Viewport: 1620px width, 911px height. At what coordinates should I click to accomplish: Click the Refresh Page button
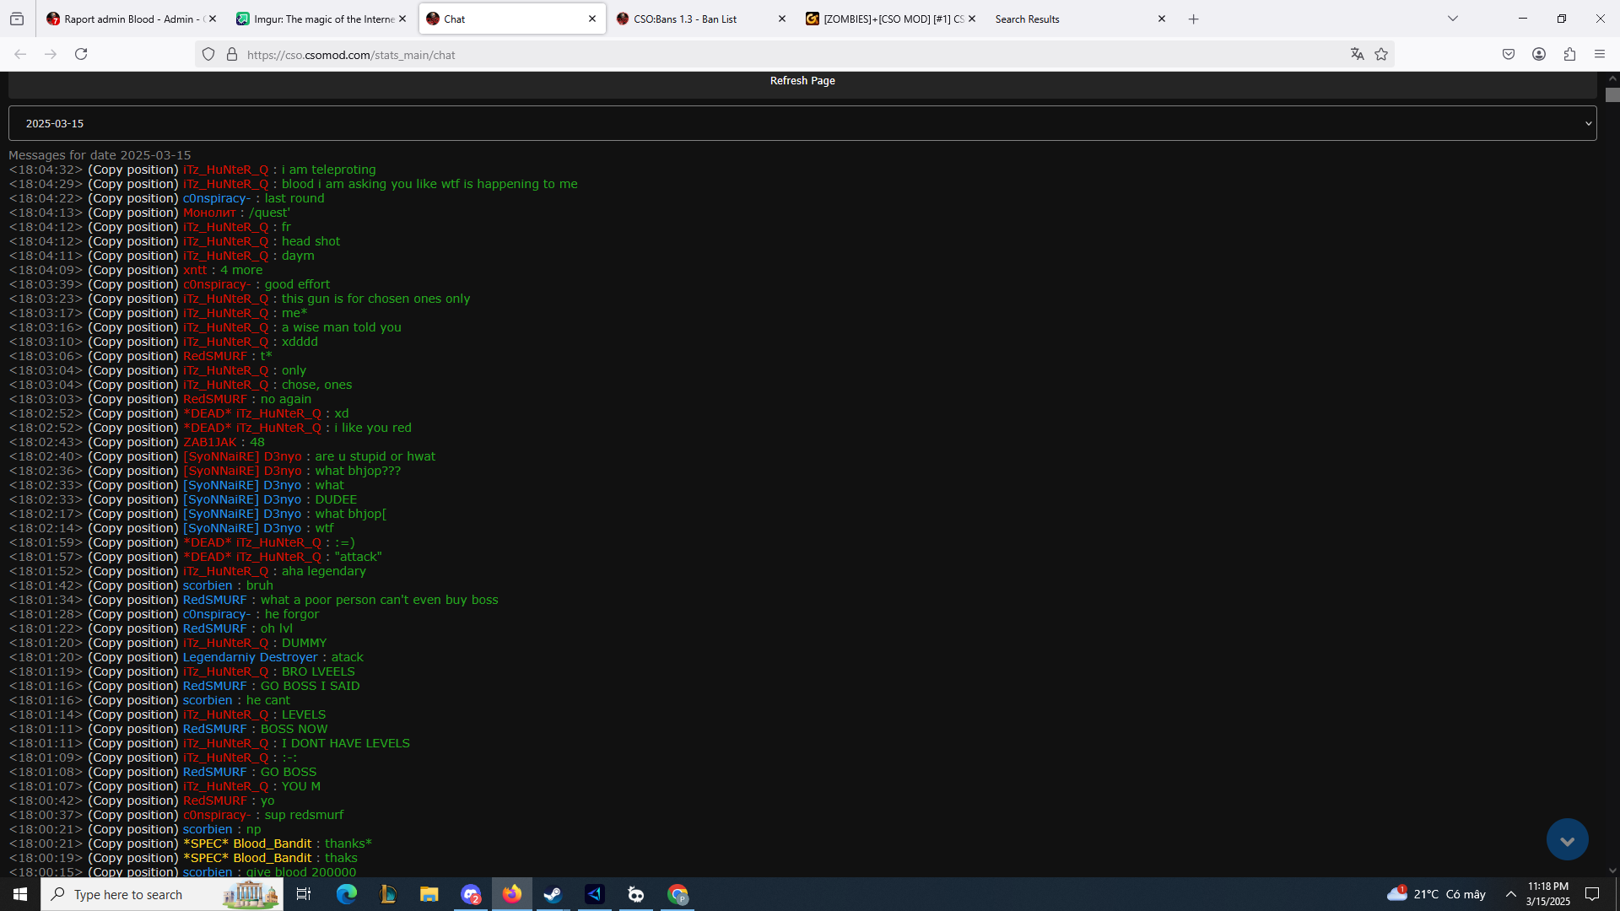point(802,81)
